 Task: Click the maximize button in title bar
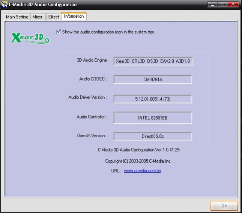click(x=222, y=5)
